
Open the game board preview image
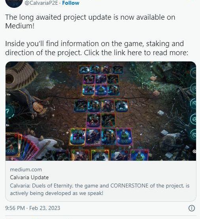click(x=101, y=111)
